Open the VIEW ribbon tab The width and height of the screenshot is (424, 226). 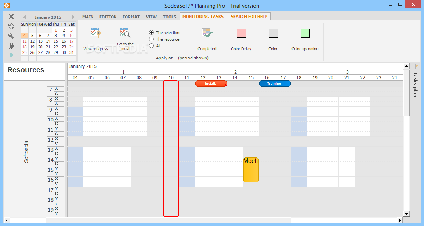(151, 17)
